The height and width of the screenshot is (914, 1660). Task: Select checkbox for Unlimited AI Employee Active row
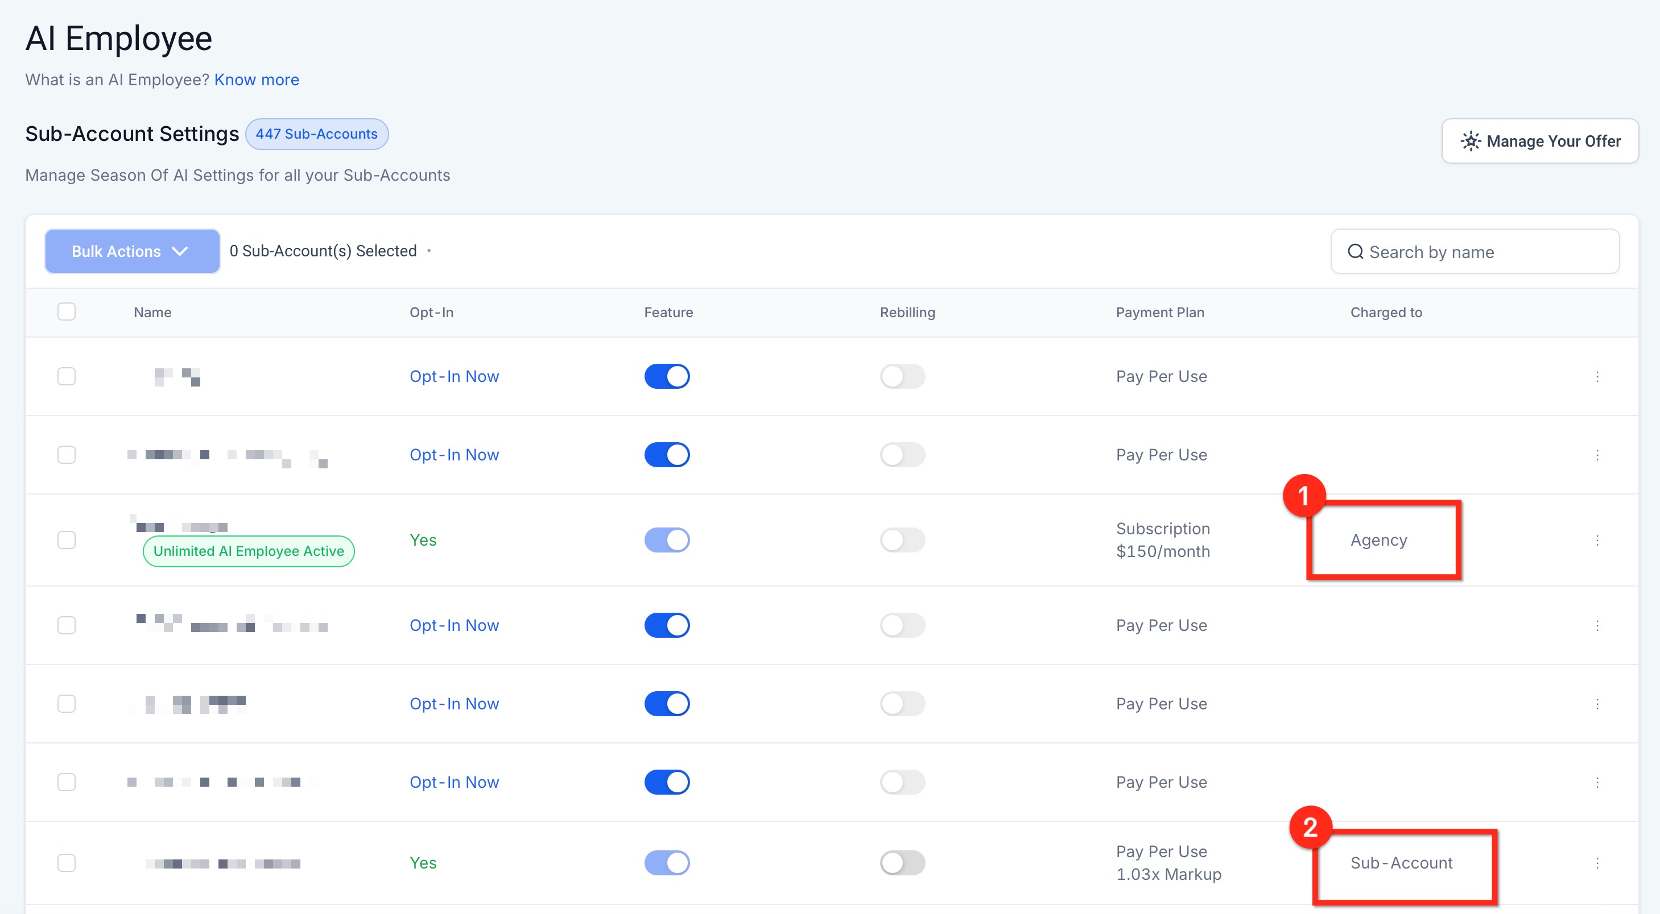click(67, 540)
